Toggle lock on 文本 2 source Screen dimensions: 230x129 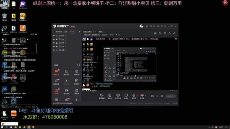pyautogui.click(x=57, y=46)
